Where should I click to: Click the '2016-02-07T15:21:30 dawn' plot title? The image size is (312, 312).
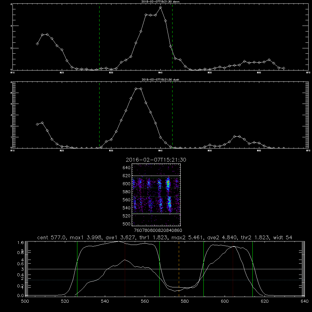coord(160,2)
